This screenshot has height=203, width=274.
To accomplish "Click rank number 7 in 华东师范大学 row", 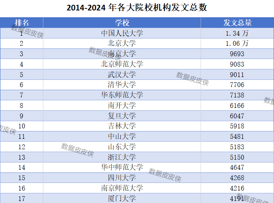I will [x=22, y=95].
